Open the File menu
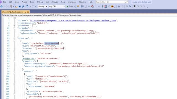 [5, 2]
